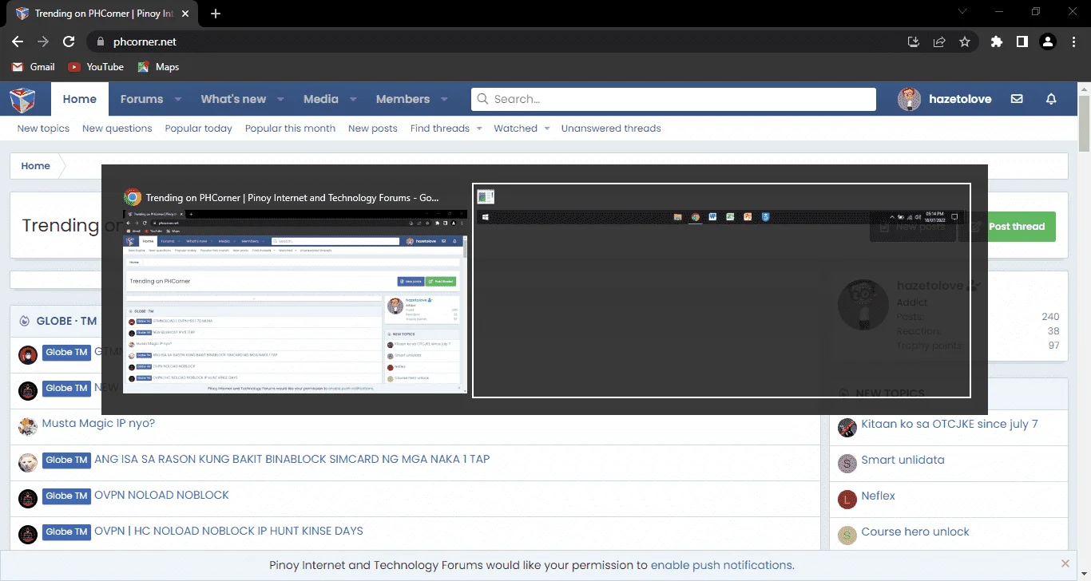The image size is (1091, 581).
Task: Open a new tab with the plus button
Action: [x=216, y=14]
